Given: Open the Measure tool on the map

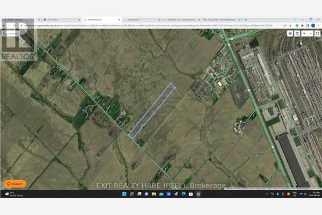Looking at the screenshot, I should (11, 33).
